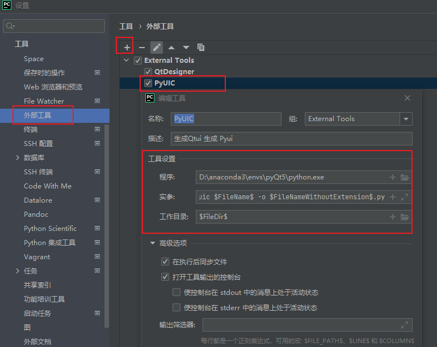The image size is (437, 347).
Task: Enable console active on stderr messages
Action: pos(177,307)
